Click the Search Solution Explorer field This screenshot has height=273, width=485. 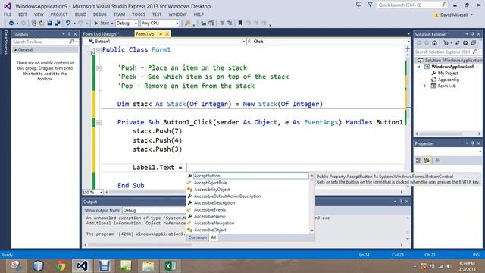pyautogui.click(x=448, y=52)
